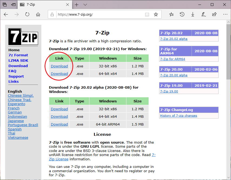Switch language to Esperanto

(16, 104)
